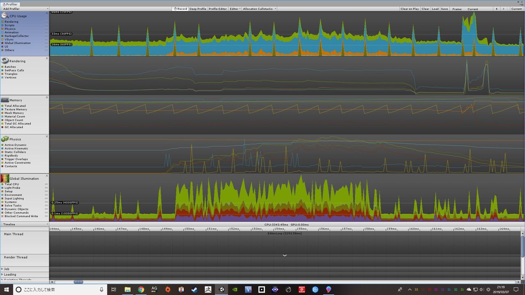Viewport: 525px width, 295px height.
Task: Click the Memory module chip icon
Action: coord(5,100)
